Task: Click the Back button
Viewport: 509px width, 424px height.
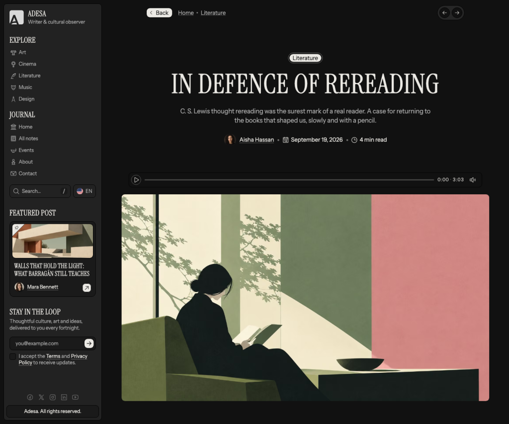Action: pyautogui.click(x=160, y=12)
